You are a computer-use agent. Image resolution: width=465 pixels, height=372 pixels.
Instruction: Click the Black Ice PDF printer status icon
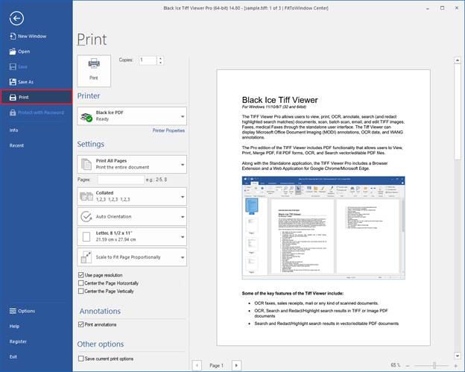86,116
